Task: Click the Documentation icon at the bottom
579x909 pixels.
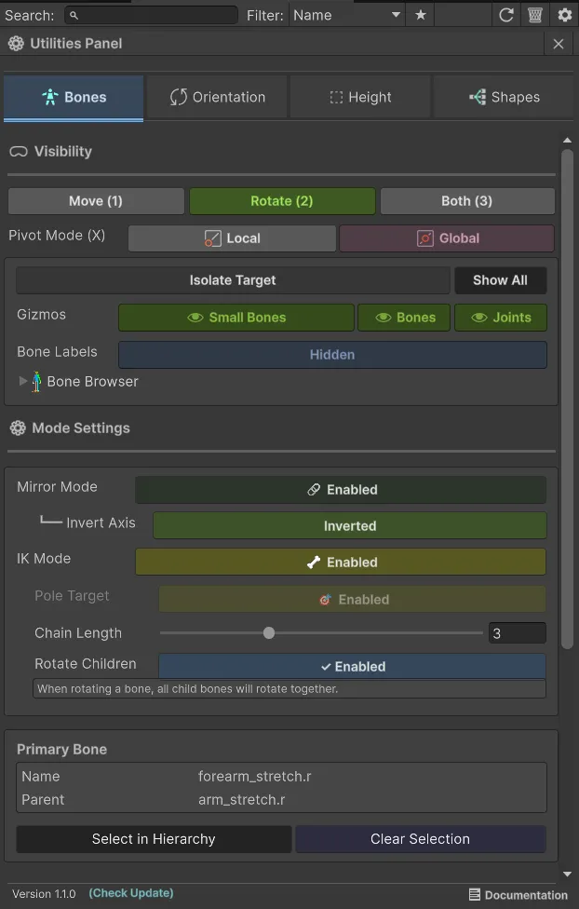Action: click(x=477, y=895)
